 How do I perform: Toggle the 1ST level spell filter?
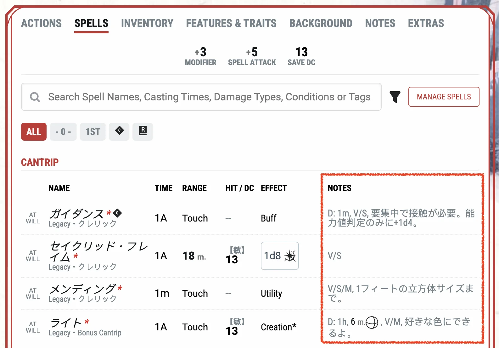point(93,132)
